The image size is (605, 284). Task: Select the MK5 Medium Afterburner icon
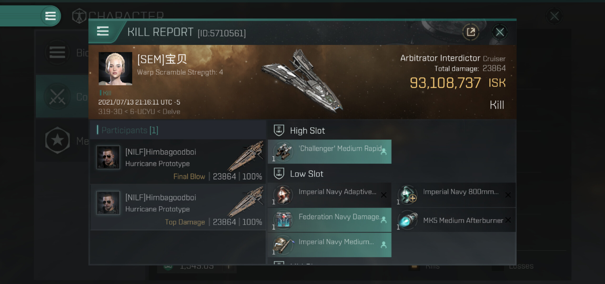(407, 220)
